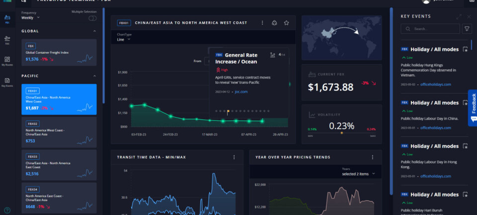
Task: Open options menu for Transit Time Data
Action: [x=234, y=157]
